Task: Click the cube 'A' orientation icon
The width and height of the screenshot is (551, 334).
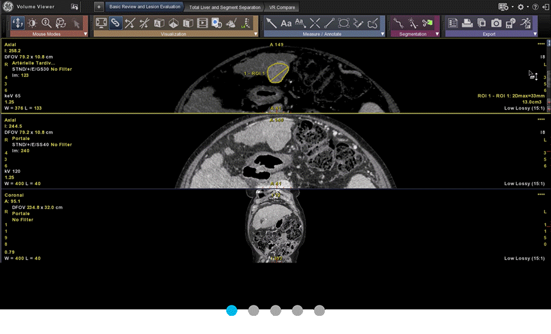Action: [159, 23]
